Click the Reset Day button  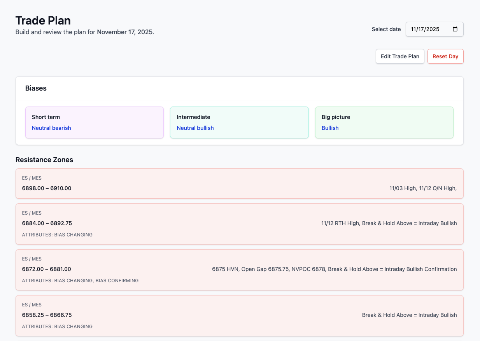pyautogui.click(x=445, y=56)
